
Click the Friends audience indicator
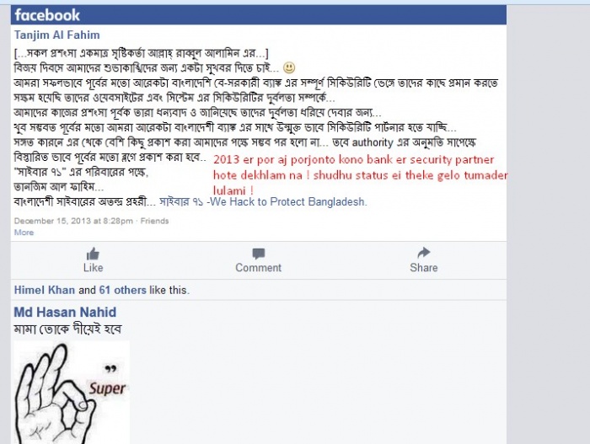point(154,221)
